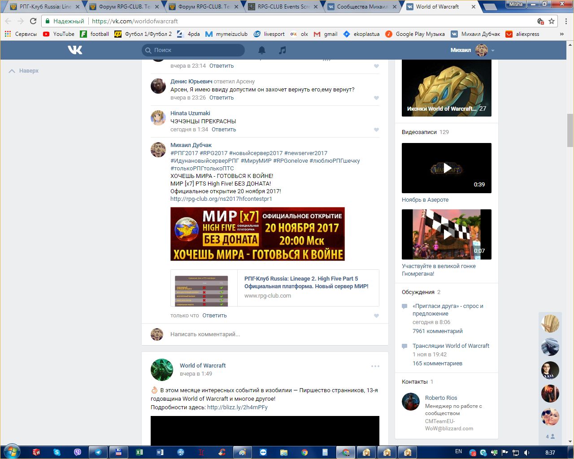Open Skype from the taskbar
The height and width of the screenshot is (459, 574).
click(x=57, y=452)
